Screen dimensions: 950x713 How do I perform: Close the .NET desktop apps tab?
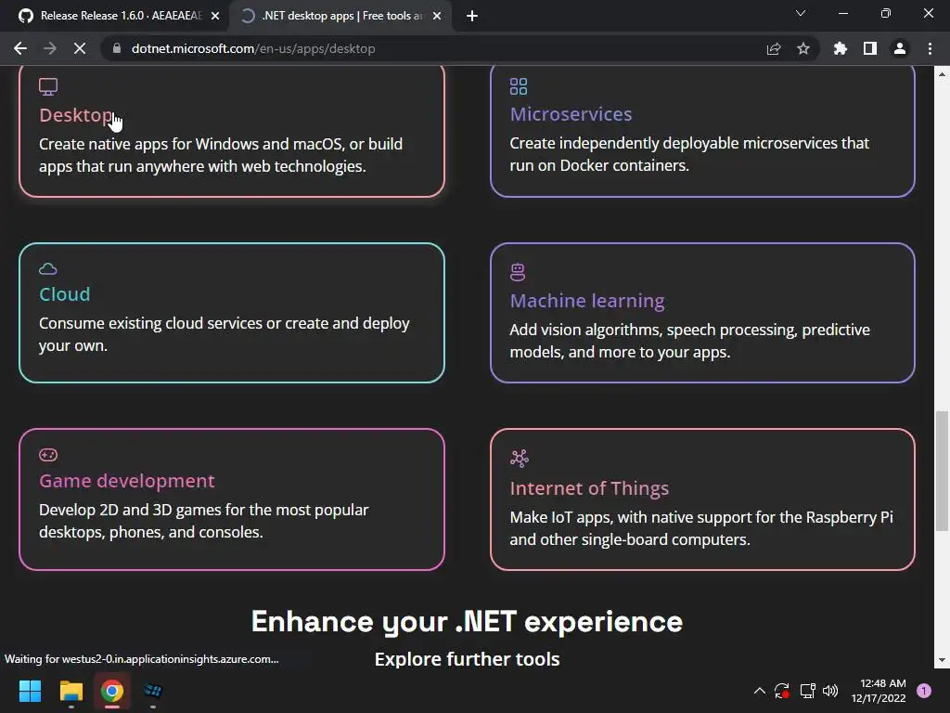(437, 16)
